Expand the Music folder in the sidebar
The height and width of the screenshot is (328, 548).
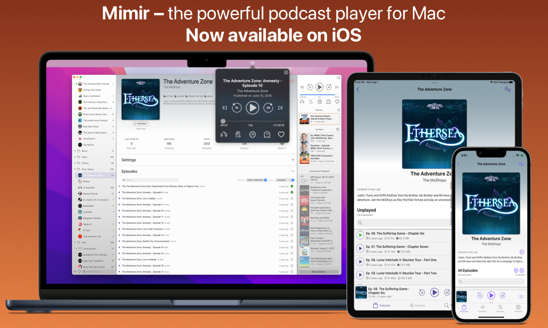pos(75,151)
